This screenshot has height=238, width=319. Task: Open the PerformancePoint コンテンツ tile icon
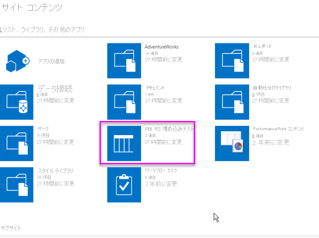[x=232, y=144]
